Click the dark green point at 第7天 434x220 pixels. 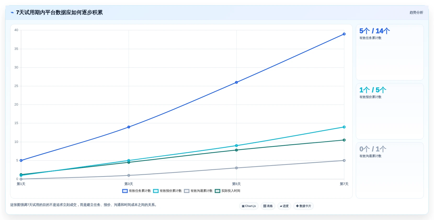pyautogui.click(x=344, y=140)
